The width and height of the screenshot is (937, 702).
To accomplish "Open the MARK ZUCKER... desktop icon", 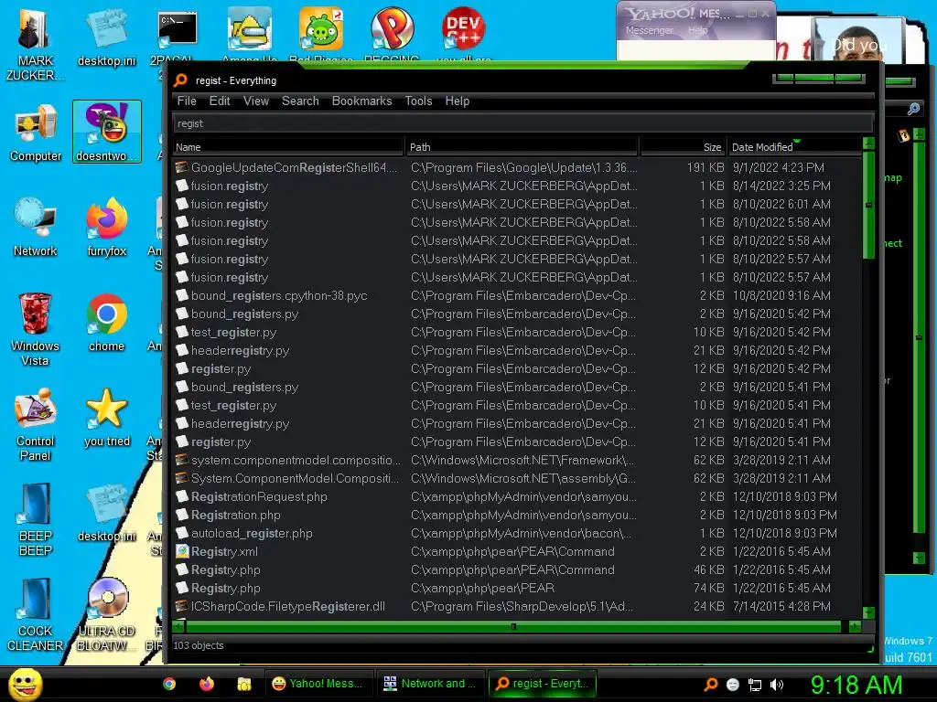I will coord(35,45).
